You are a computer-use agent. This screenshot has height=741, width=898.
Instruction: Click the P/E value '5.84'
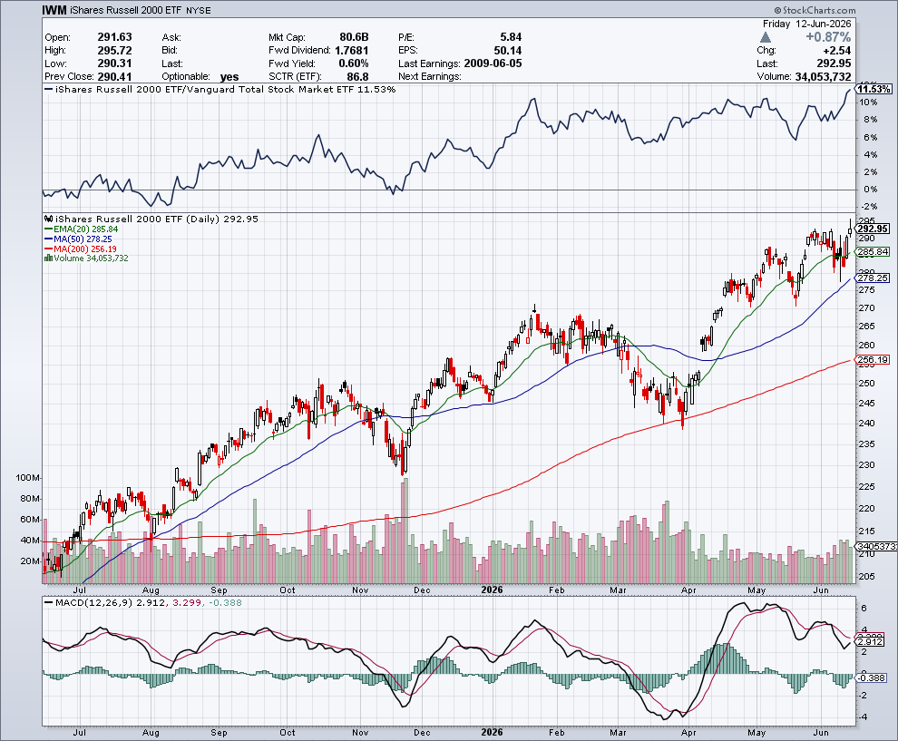click(x=511, y=37)
